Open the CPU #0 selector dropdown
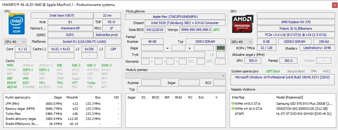The height and width of the screenshot is (130, 338). (x=15, y=42)
